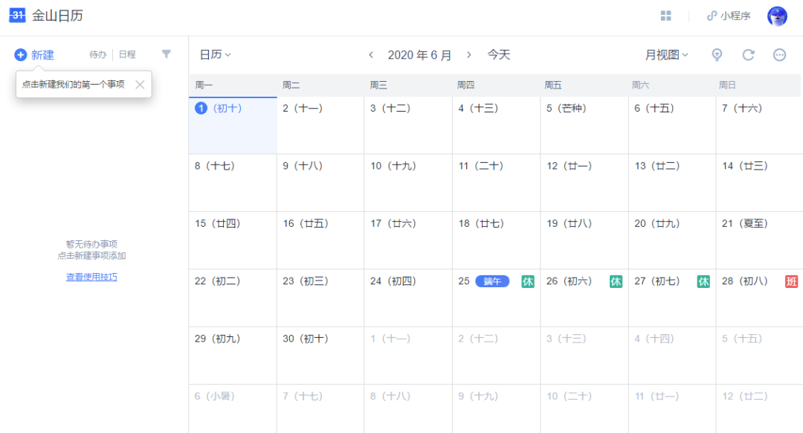Screen dimensions: 803x433
Task: Open the 小程序 link
Action: 729,16
